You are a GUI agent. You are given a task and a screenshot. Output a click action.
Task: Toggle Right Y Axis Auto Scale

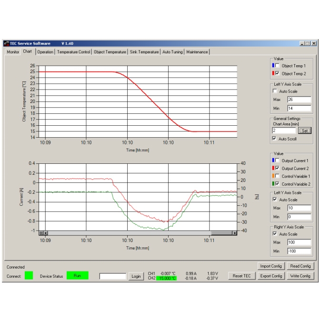pos(274,234)
